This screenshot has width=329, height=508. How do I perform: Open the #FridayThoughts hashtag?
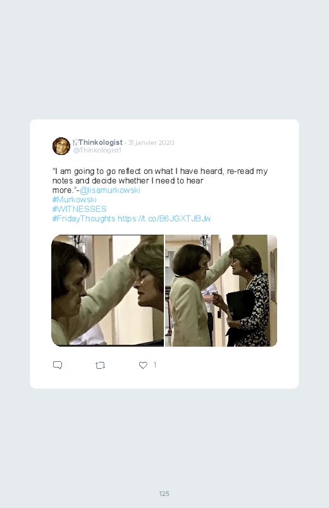tap(84, 218)
